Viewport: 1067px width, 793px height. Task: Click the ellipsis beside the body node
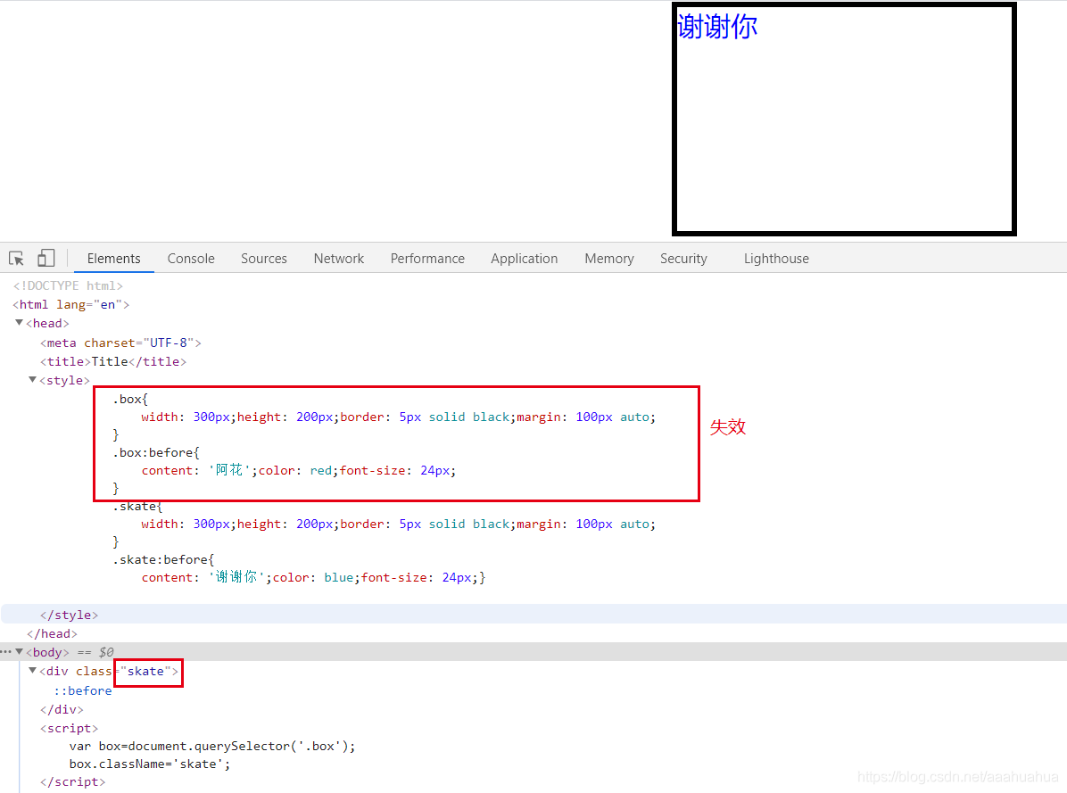click(x=6, y=652)
